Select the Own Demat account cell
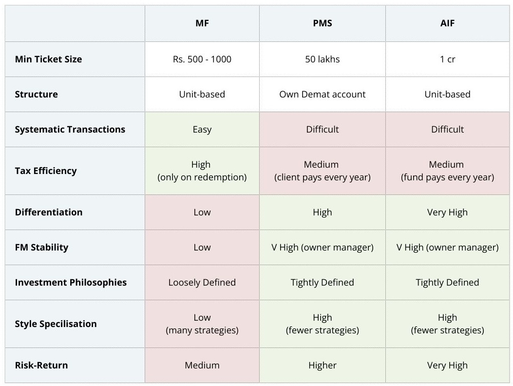The height and width of the screenshot is (386, 513). tap(322, 94)
